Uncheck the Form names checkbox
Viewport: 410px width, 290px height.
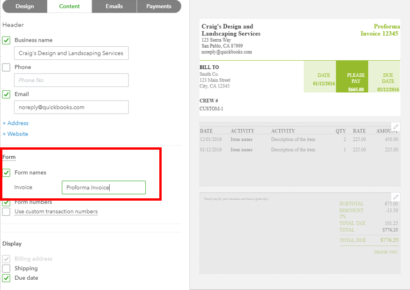click(x=6, y=173)
